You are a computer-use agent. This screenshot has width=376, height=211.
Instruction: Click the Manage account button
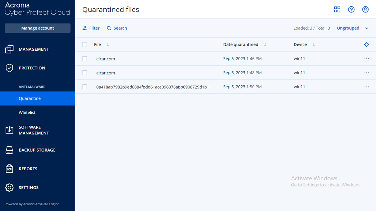pos(37,28)
